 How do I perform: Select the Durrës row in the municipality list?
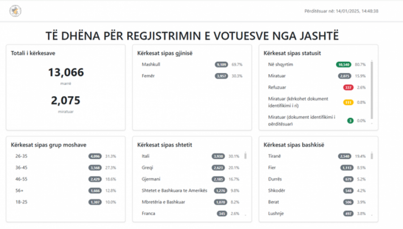(317, 179)
